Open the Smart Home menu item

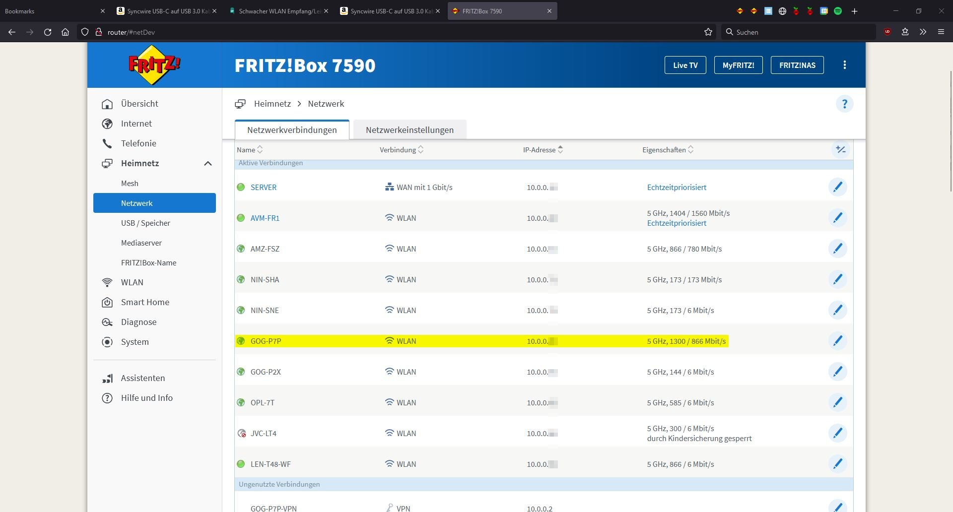145,302
